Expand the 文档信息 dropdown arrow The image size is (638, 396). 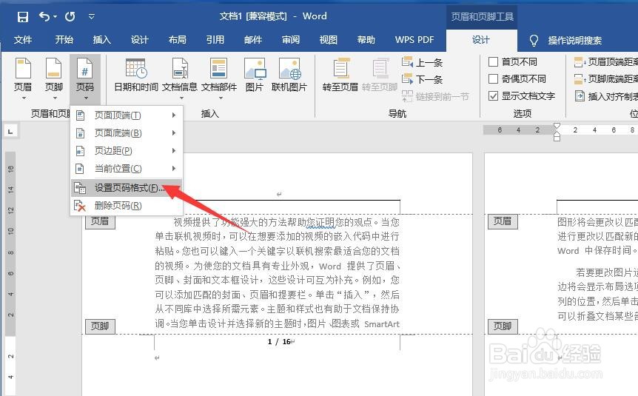(x=181, y=98)
